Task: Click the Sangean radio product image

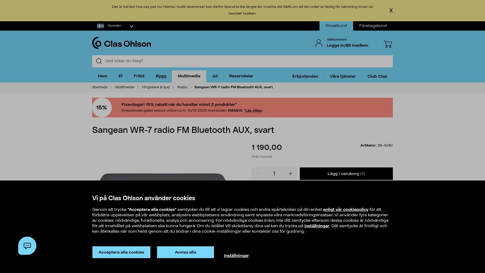Action: [163, 177]
